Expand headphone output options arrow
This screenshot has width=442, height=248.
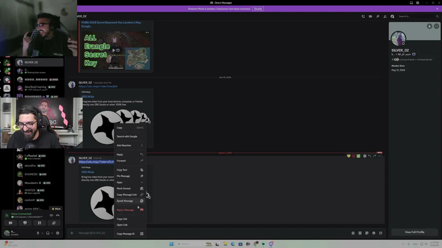click(52, 233)
